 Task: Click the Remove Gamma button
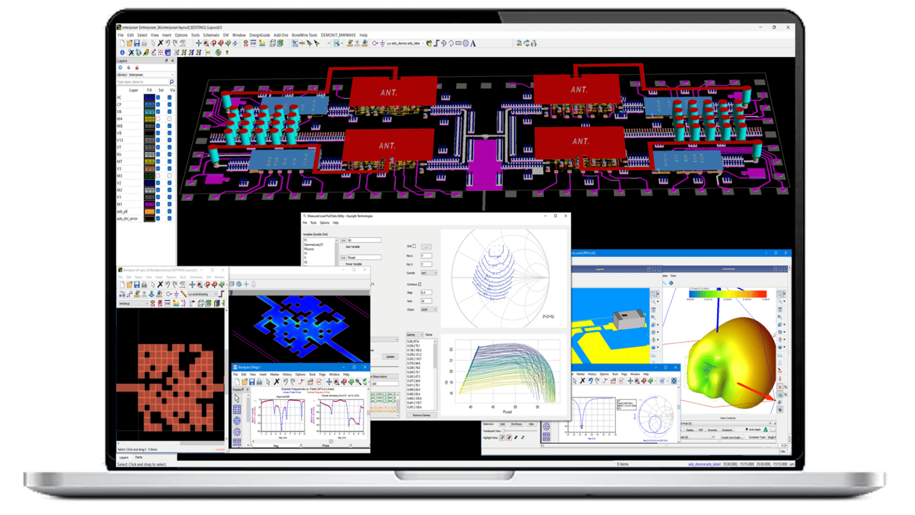click(421, 415)
